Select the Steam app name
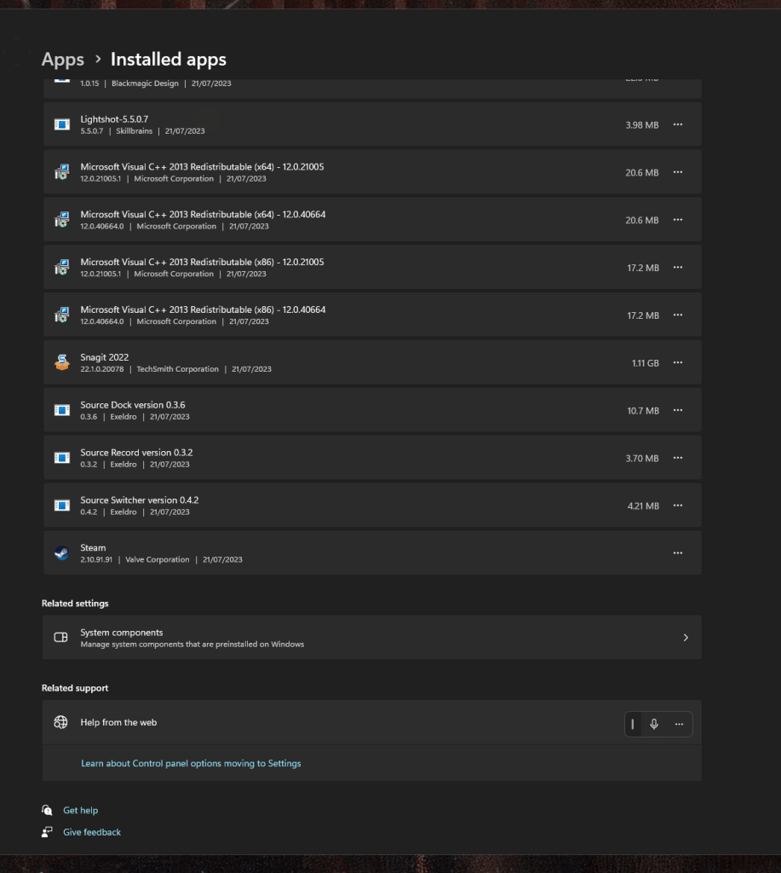The height and width of the screenshot is (873, 781). (x=93, y=547)
